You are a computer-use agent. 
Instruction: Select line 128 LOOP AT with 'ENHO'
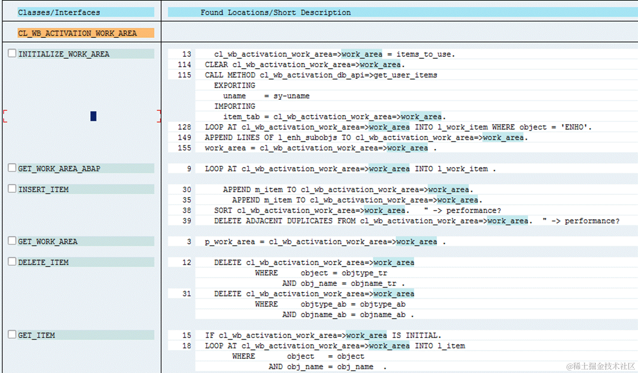(398, 127)
